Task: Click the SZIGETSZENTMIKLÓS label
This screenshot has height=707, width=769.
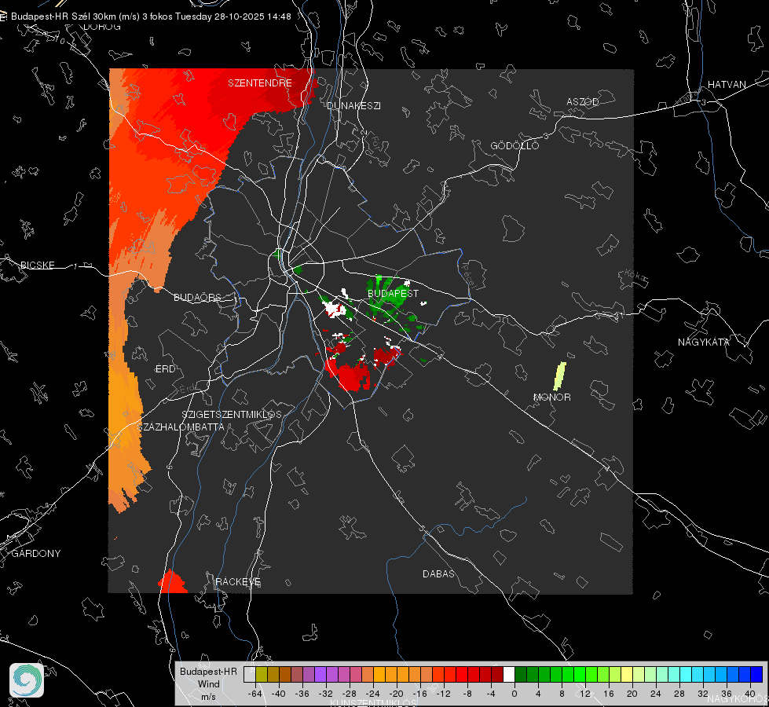Action: [232, 415]
